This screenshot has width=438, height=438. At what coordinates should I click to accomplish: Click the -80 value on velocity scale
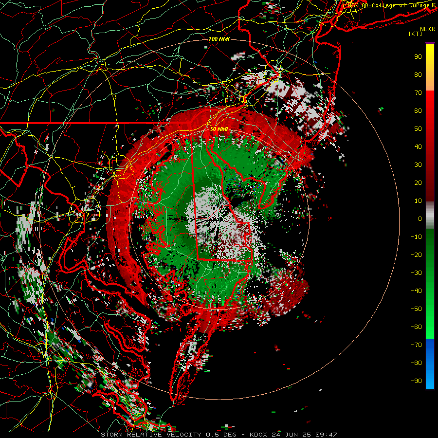pyautogui.click(x=416, y=363)
